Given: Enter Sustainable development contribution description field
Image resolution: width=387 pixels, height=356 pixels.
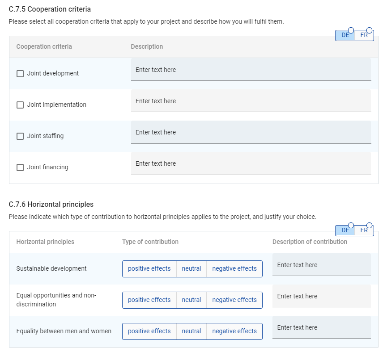Looking at the screenshot, I should click(321, 265).
